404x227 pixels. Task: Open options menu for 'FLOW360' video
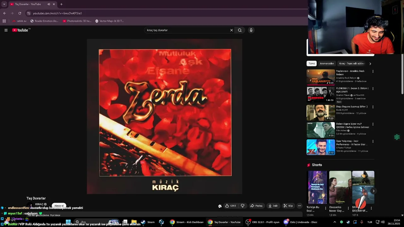pyautogui.click(x=373, y=89)
